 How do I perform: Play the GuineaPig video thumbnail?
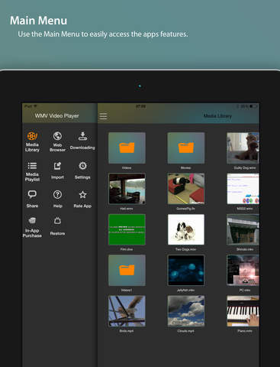coord(186,189)
